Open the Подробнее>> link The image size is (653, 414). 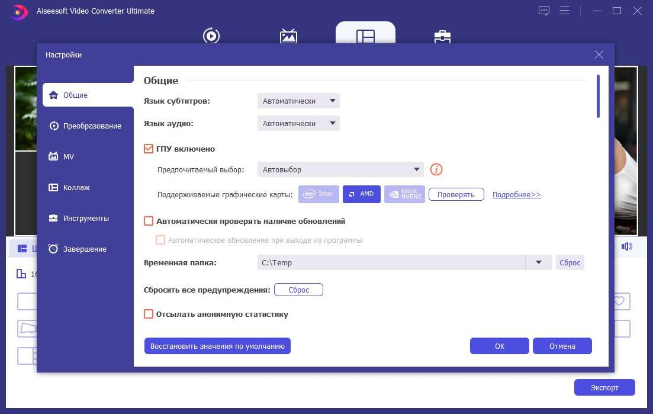coord(516,194)
